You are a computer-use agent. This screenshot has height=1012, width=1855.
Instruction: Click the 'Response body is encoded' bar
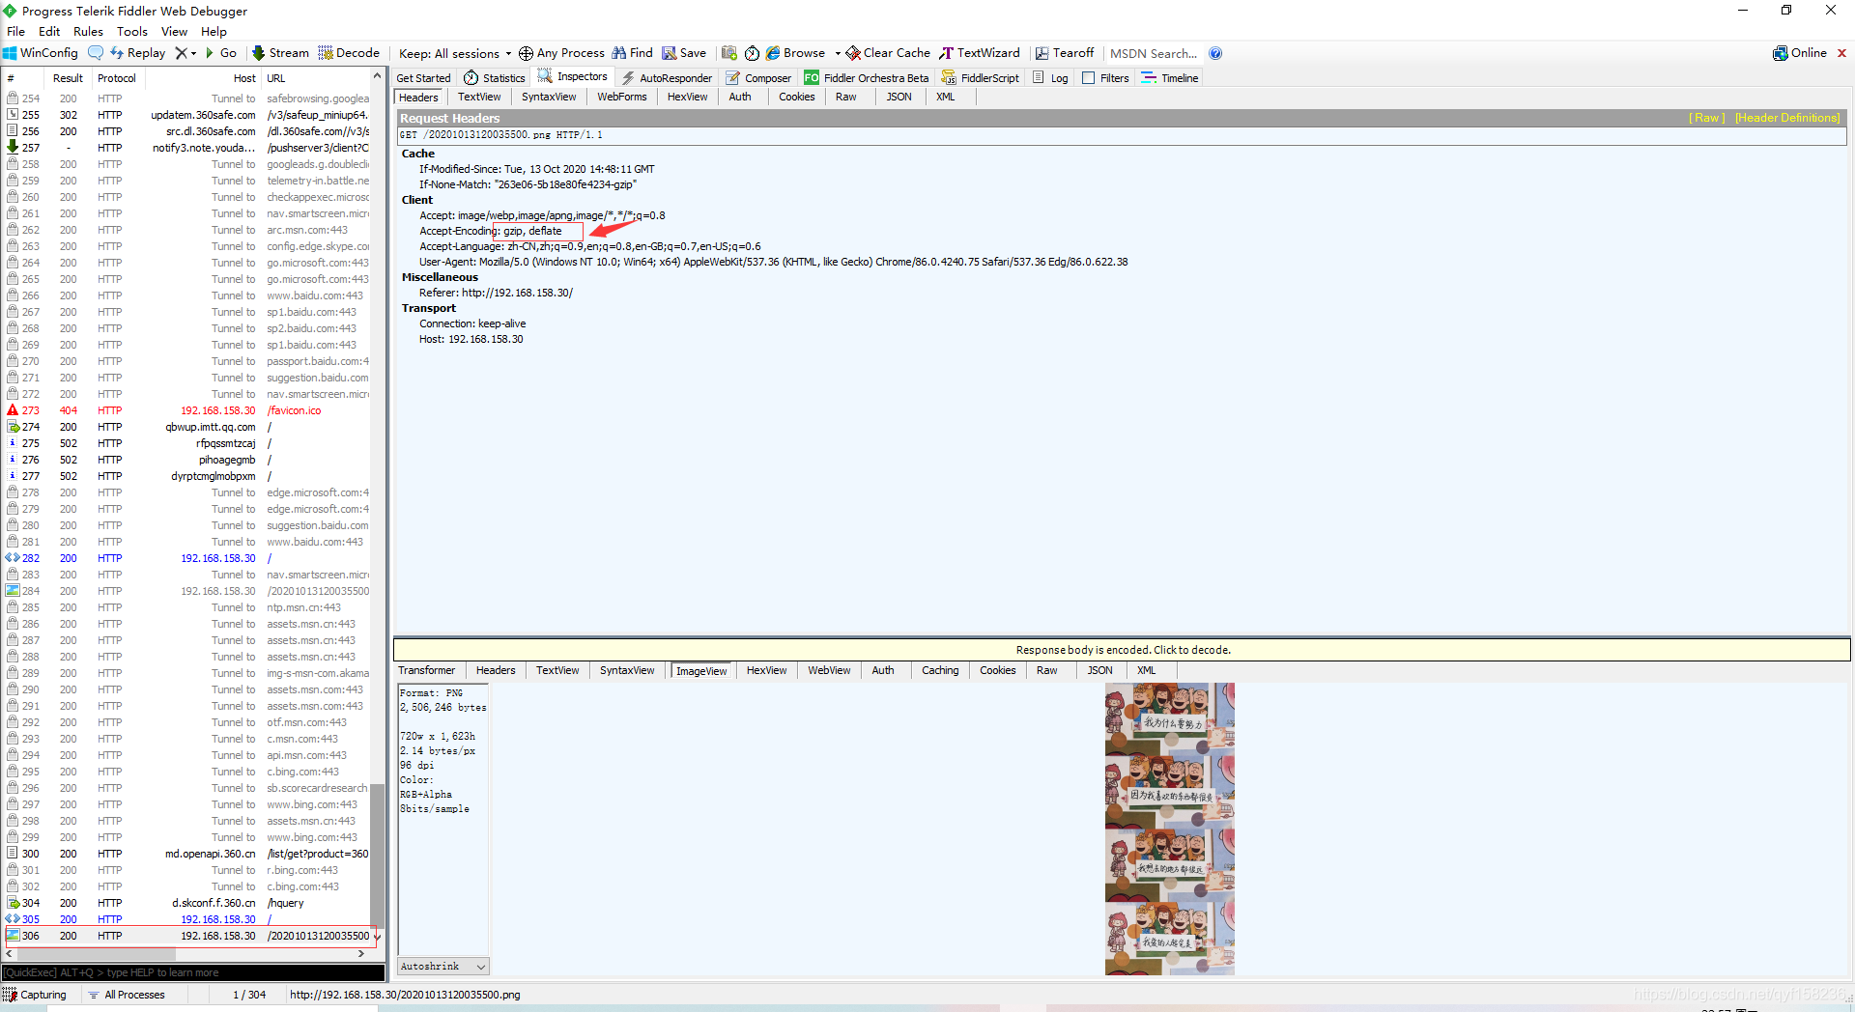(x=1123, y=650)
